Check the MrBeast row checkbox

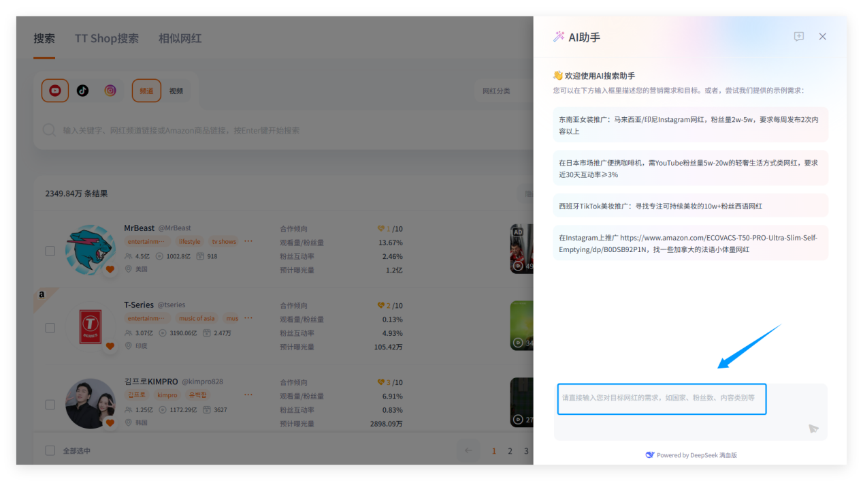point(50,251)
